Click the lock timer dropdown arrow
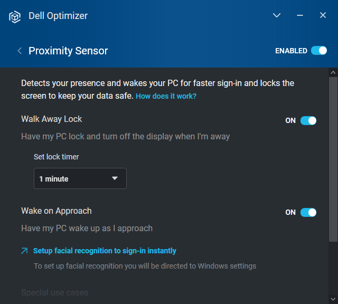338x304 pixels. point(115,178)
